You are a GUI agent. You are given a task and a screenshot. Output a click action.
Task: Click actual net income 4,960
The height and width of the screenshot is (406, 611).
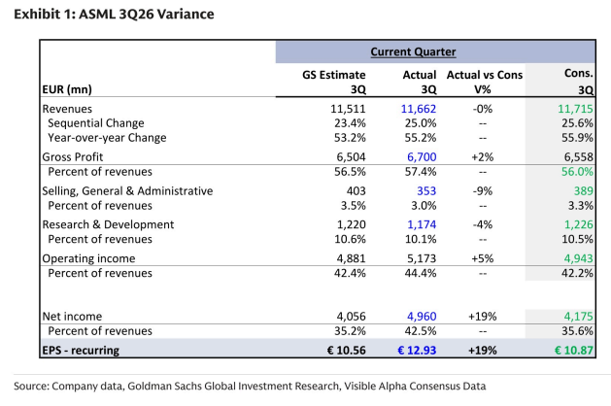[422, 317]
